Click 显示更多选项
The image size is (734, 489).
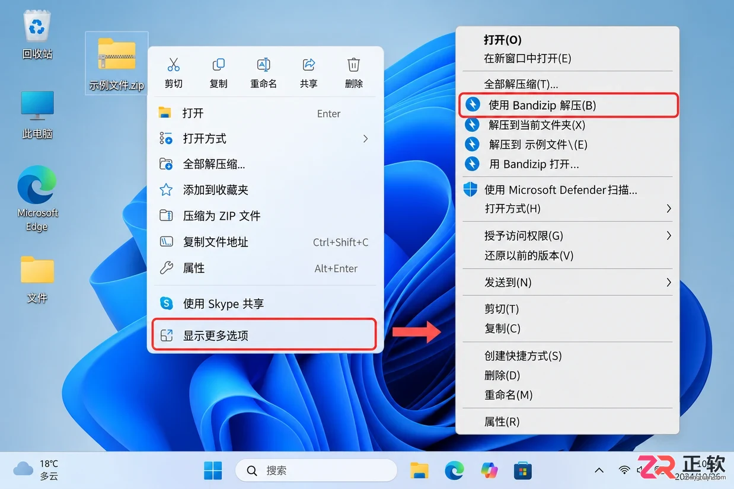[x=264, y=335]
